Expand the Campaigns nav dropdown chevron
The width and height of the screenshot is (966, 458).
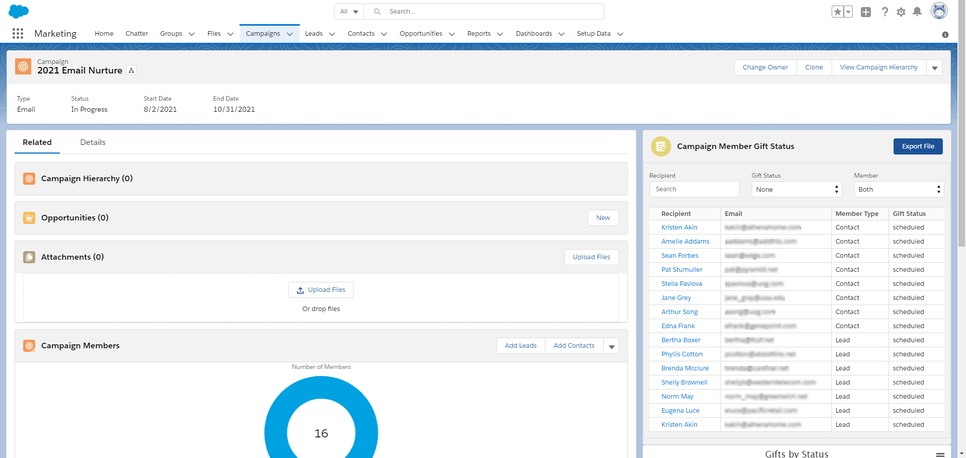click(290, 34)
